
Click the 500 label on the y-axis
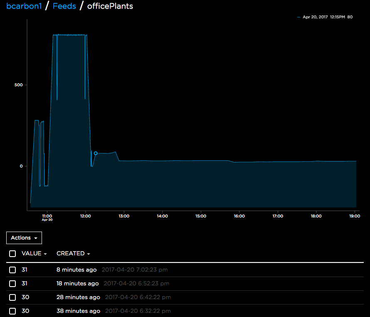tap(18, 85)
